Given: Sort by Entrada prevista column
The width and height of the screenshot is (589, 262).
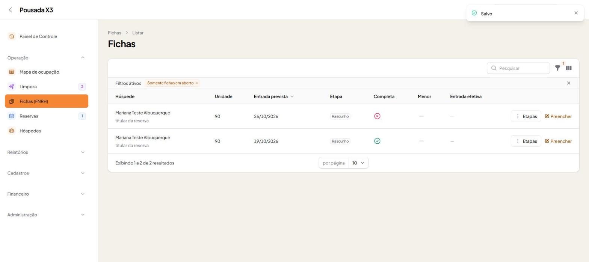Looking at the screenshot, I should point(273,96).
